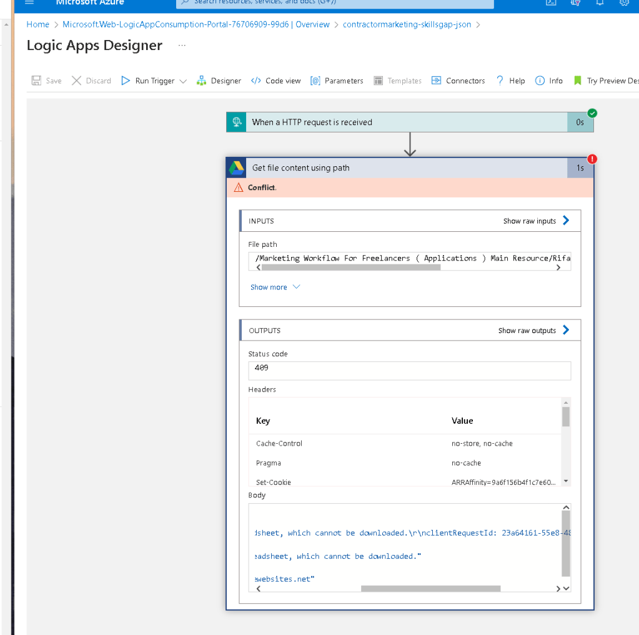
Task: Click the Body scroll up arrow
Action: pos(566,507)
